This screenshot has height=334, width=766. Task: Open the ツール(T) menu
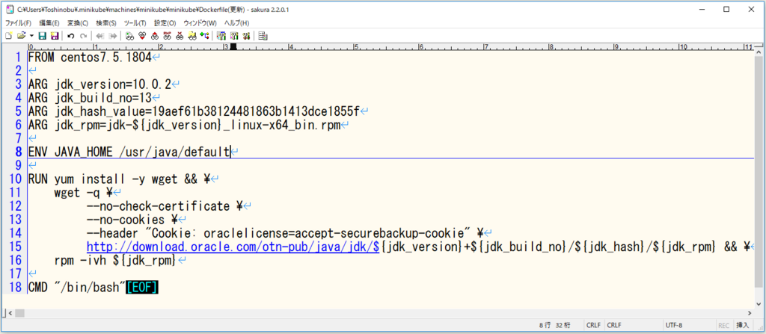point(135,23)
